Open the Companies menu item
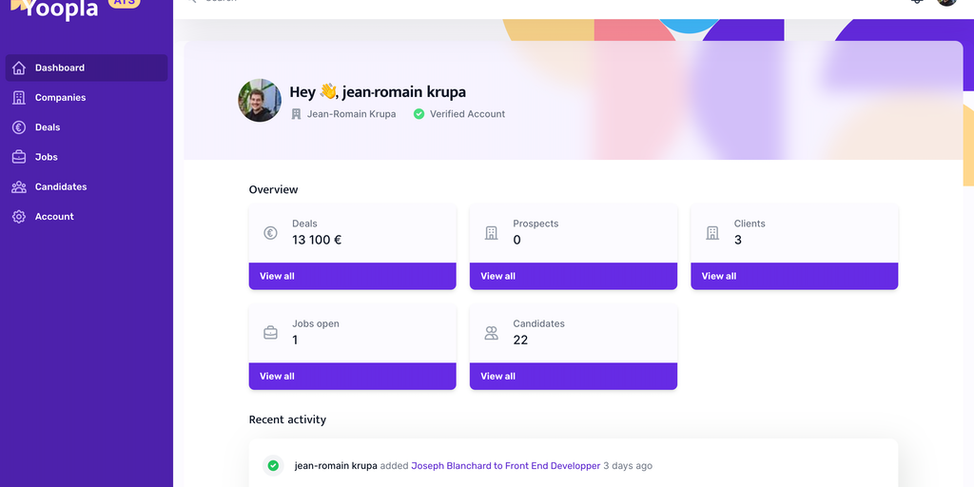 (60, 98)
